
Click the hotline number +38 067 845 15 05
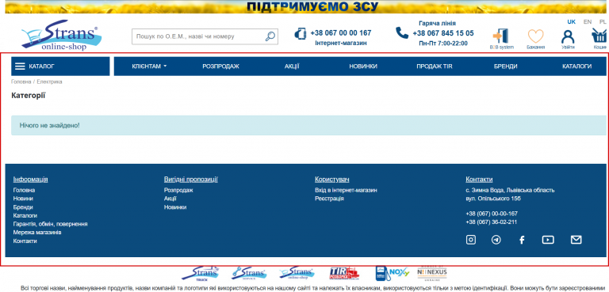443,33
